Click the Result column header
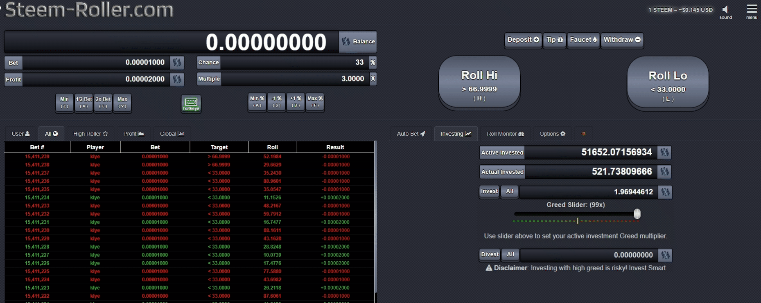Image resolution: width=761 pixels, height=303 pixels. point(335,147)
